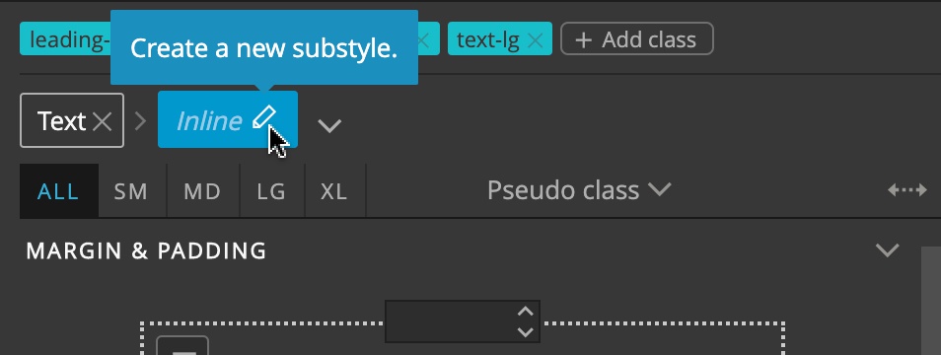Remove the Text selector using its X icon

[102, 121]
